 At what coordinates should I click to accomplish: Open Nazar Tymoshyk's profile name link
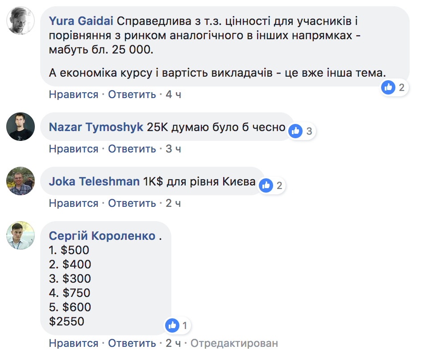click(x=96, y=127)
